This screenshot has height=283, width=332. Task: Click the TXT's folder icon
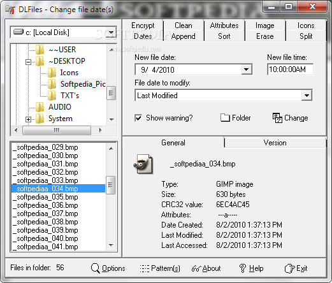tap(52, 96)
